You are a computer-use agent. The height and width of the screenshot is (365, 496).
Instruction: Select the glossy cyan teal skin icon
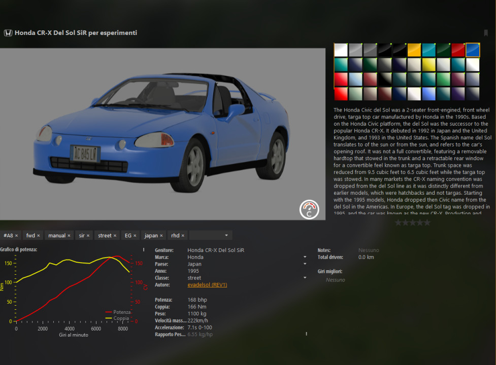point(428,50)
